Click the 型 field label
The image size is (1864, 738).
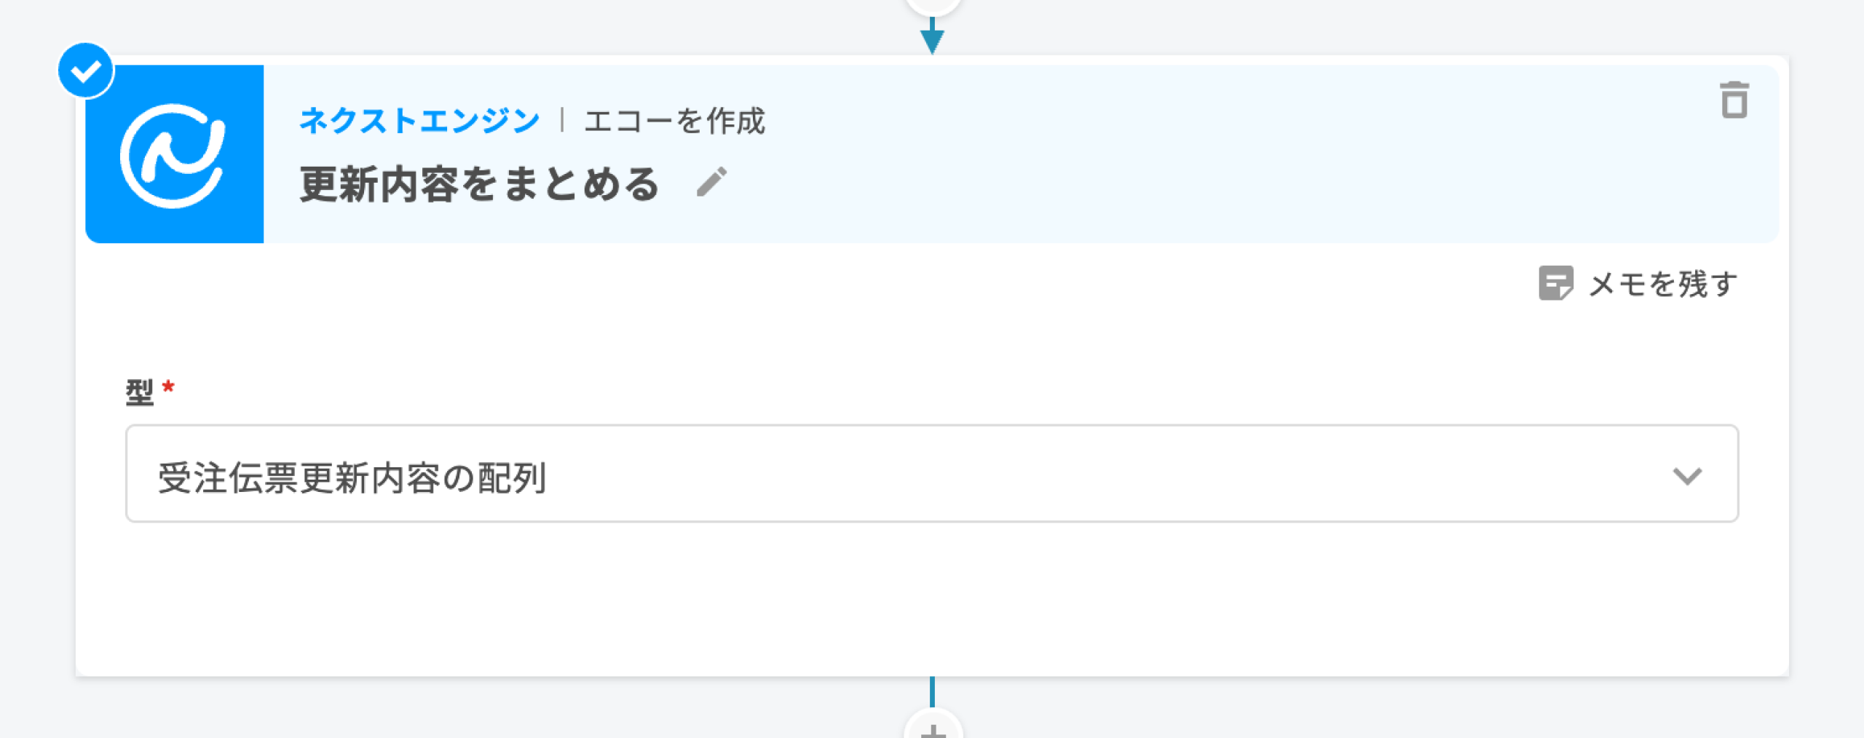pos(139,392)
